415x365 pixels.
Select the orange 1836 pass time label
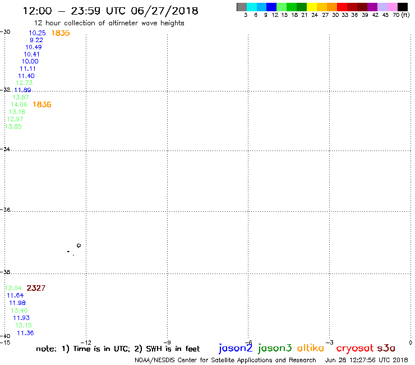click(42, 104)
